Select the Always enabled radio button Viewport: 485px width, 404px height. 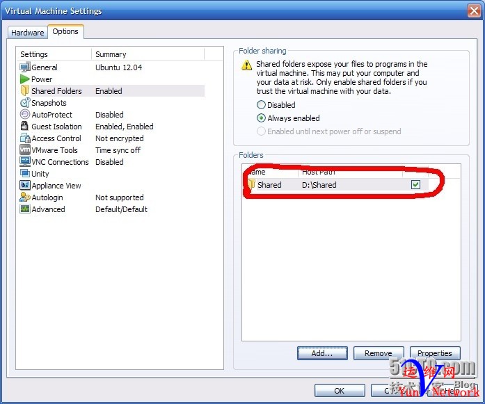point(261,118)
